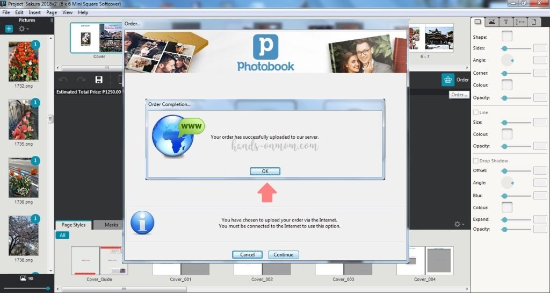Enable the Line checkbox
This screenshot has height=293, width=550.
click(476, 112)
